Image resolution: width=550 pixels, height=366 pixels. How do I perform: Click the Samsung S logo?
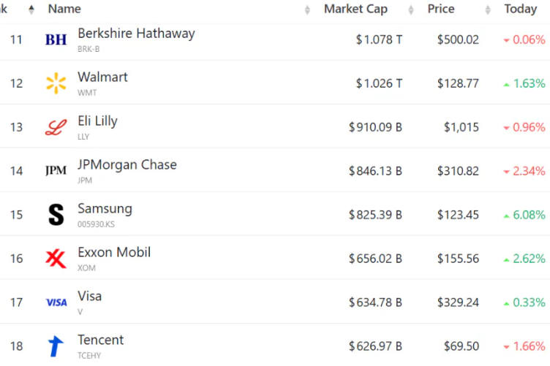[56, 215]
